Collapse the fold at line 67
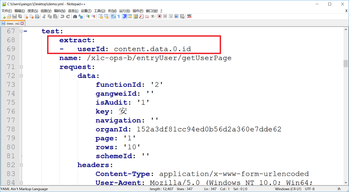 (x=21, y=31)
